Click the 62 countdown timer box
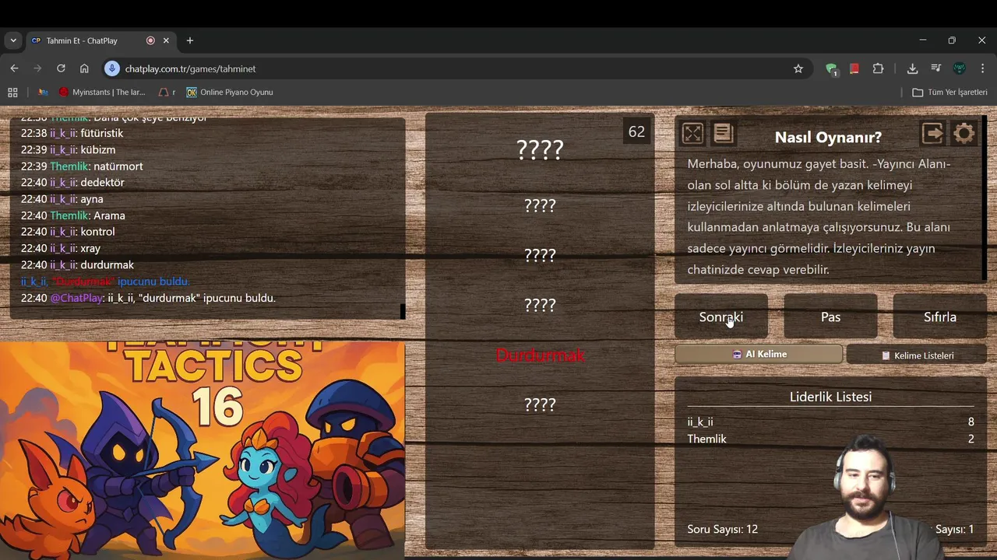 click(x=636, y=131)
